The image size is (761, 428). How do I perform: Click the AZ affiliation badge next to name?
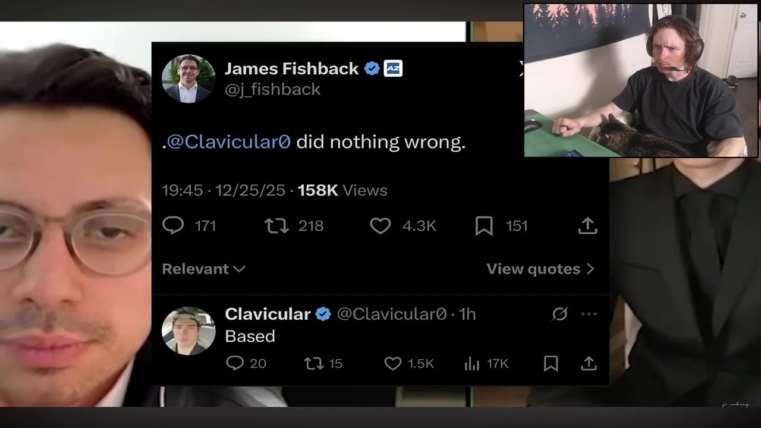393,68
